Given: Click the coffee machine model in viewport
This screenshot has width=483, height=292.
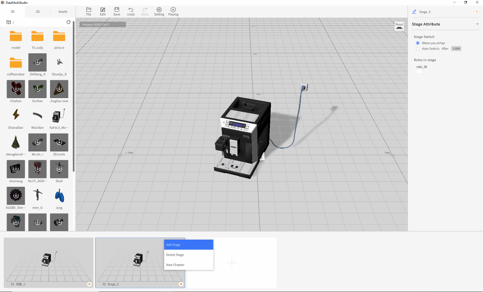Looking at the screenshot, I should tap(242, 137).
